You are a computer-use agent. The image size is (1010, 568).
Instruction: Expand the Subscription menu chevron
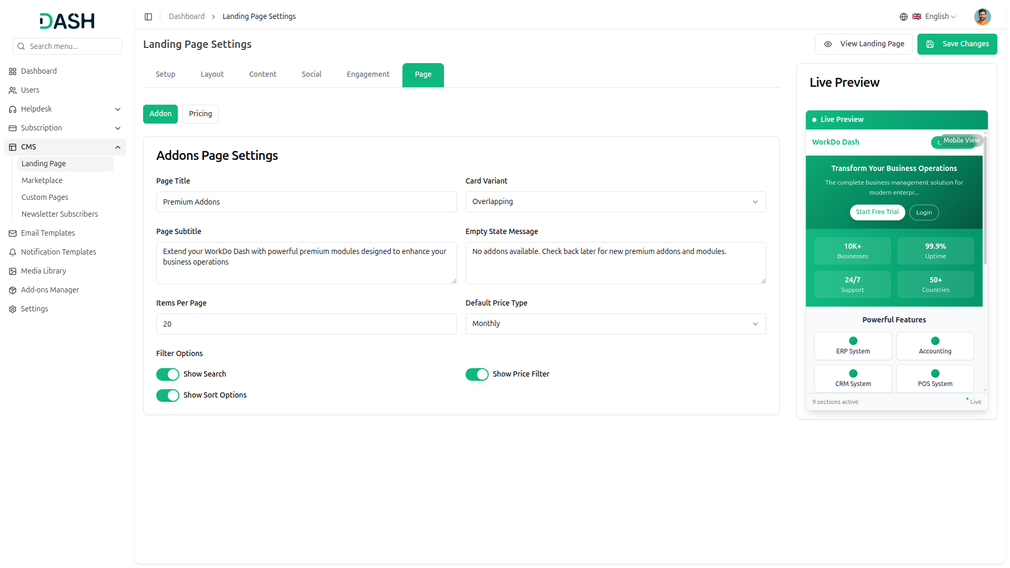point(118,128)
